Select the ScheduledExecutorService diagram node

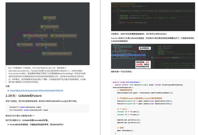pos(63,36)
